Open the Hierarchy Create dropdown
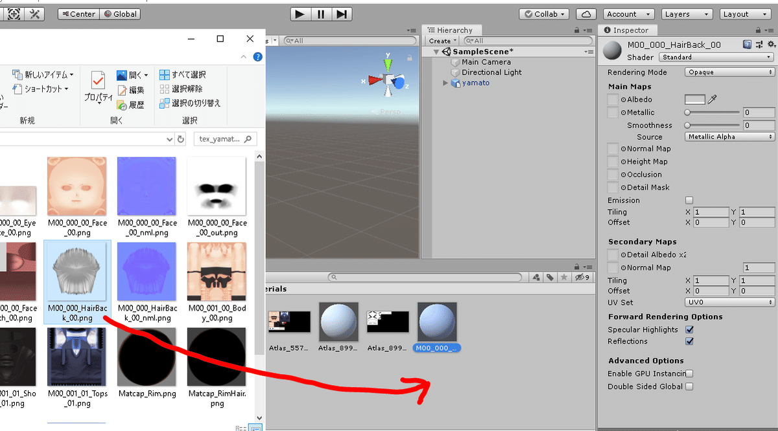778x431 pixels. click(x=442, y=41)
